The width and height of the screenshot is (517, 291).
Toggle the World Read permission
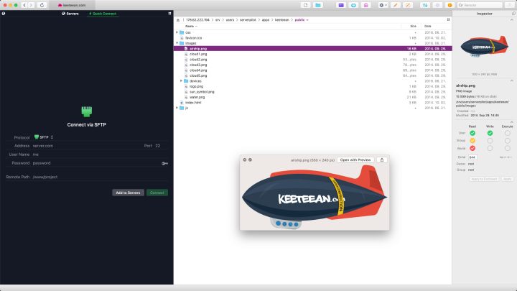click(472, 149)
